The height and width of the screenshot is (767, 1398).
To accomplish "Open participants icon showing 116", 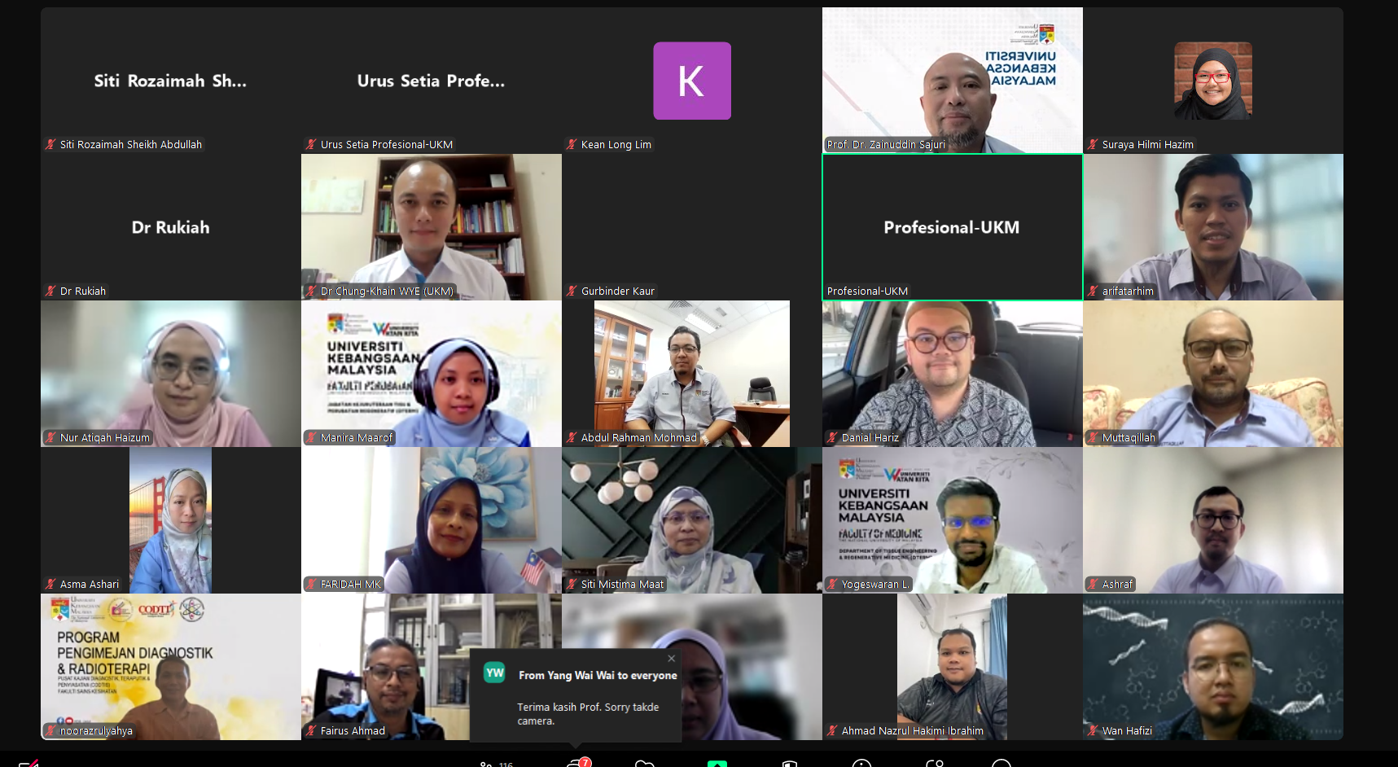I will click(x=496, y=764).
